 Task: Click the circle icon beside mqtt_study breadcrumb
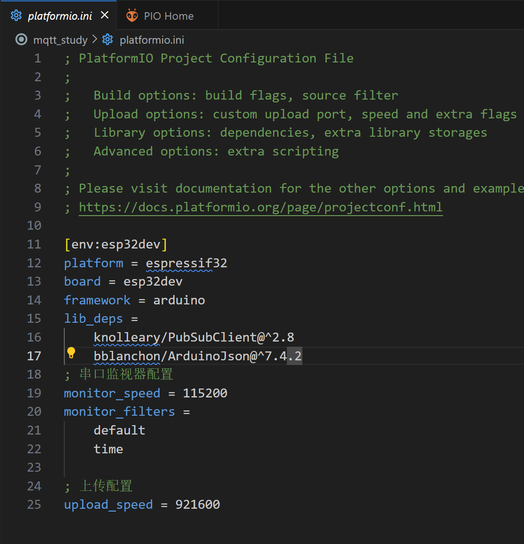(22, 40)
